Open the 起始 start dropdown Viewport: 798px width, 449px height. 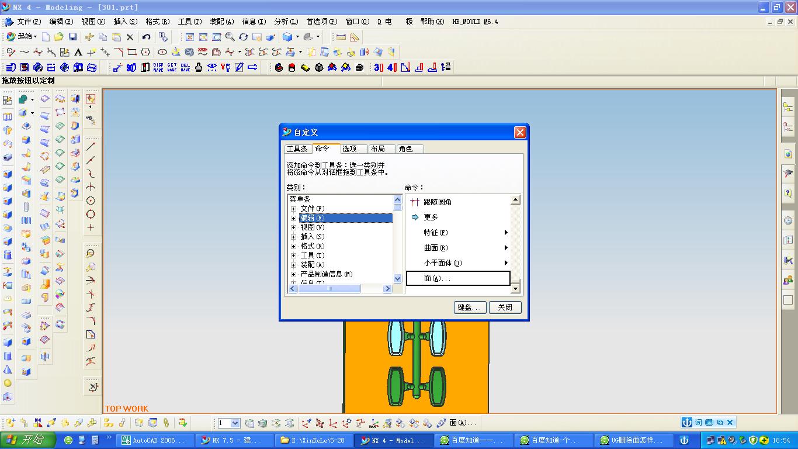coord(20,36)
